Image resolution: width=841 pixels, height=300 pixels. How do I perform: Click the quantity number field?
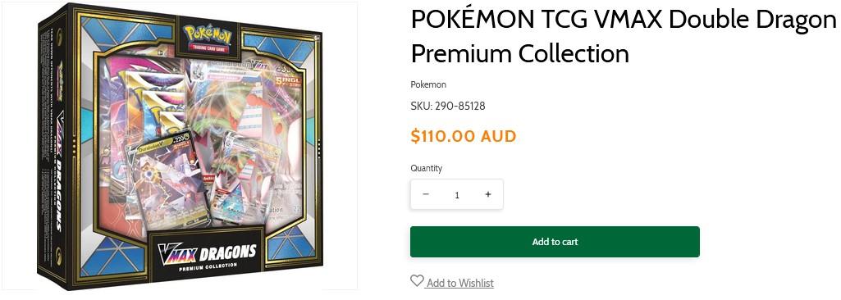point(456,194)
